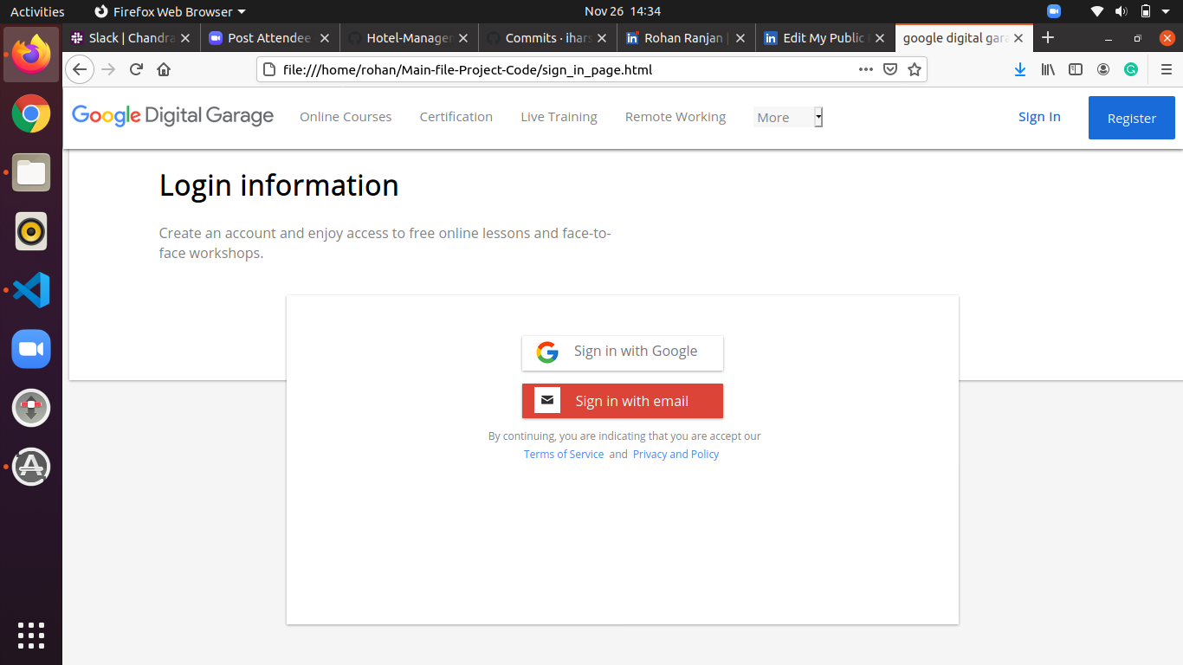Open the Library bookmarks icon

pyautogui.click(x=1048, y=69)
